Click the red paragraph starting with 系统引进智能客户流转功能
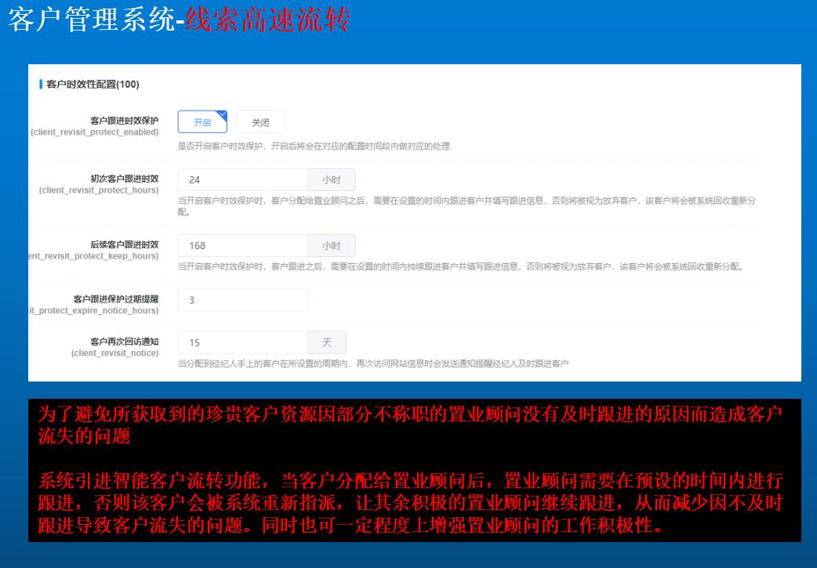Screen dimensions: 817x568 (408, 502)
